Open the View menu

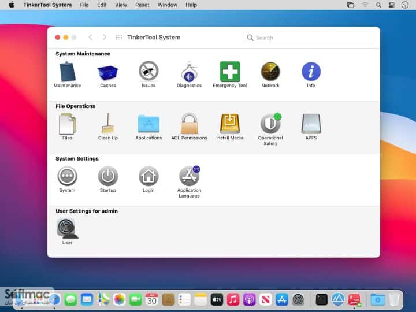pos(121,5)
